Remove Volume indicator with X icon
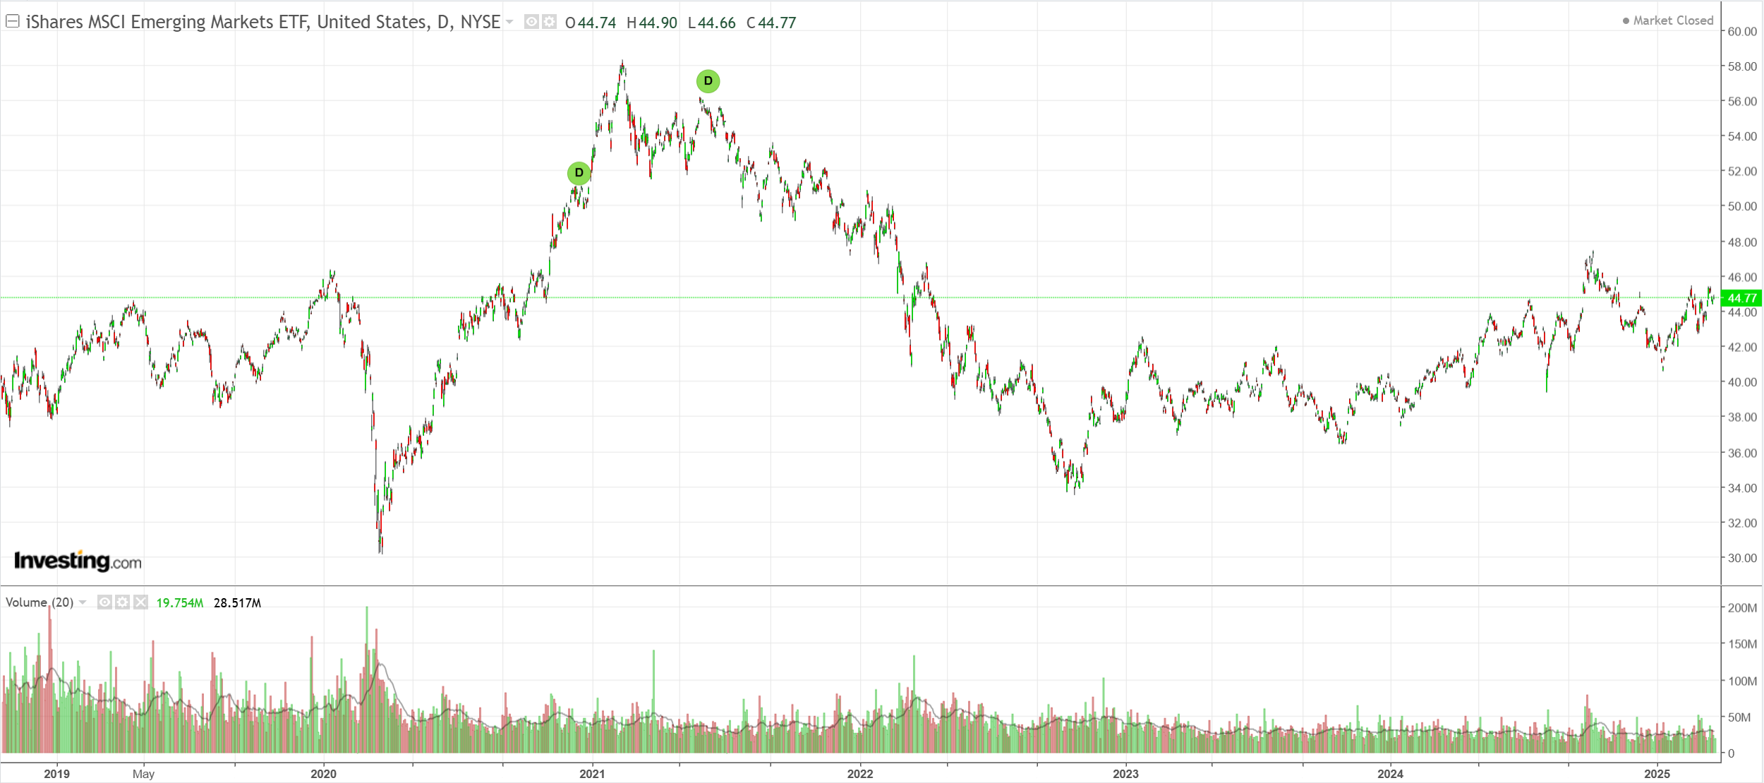 [140, 602]
